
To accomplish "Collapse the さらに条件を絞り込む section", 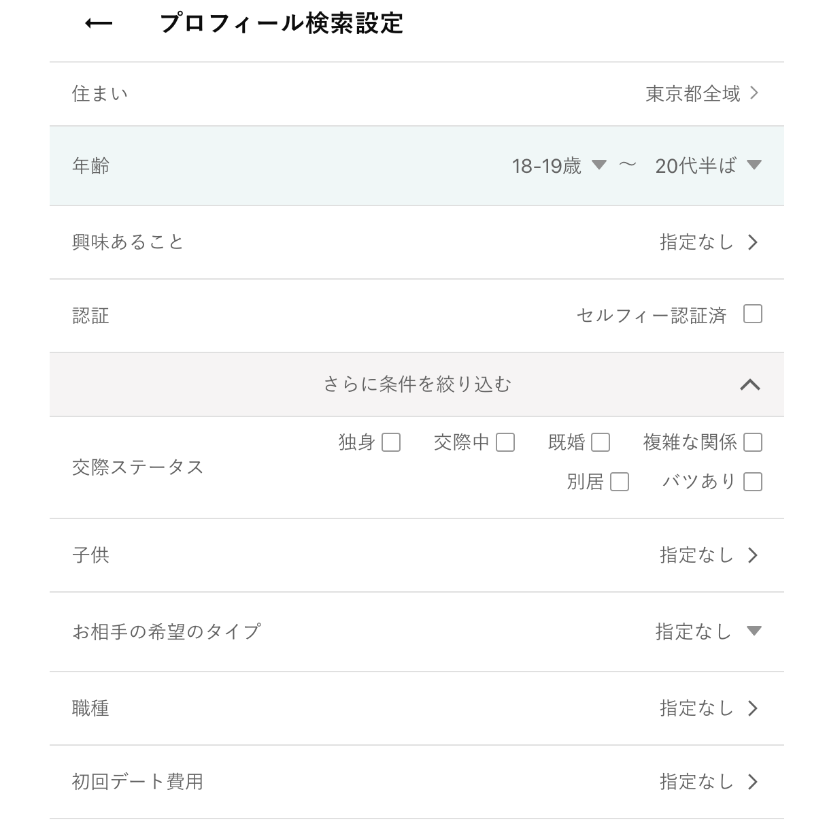I will pos(751,384).
